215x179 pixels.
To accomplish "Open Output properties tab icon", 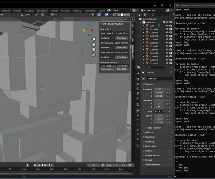I will click(x=138, y=84).
